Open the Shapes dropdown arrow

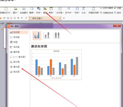click(x=41, y=13)
